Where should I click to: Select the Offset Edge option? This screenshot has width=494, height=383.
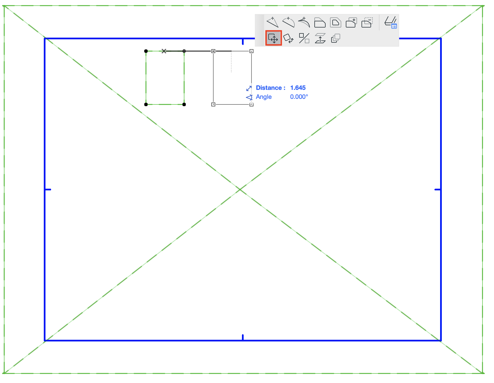pos(320,22)
